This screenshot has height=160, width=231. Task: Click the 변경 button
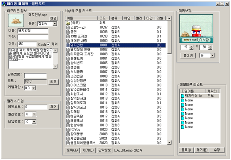point(53,19)
